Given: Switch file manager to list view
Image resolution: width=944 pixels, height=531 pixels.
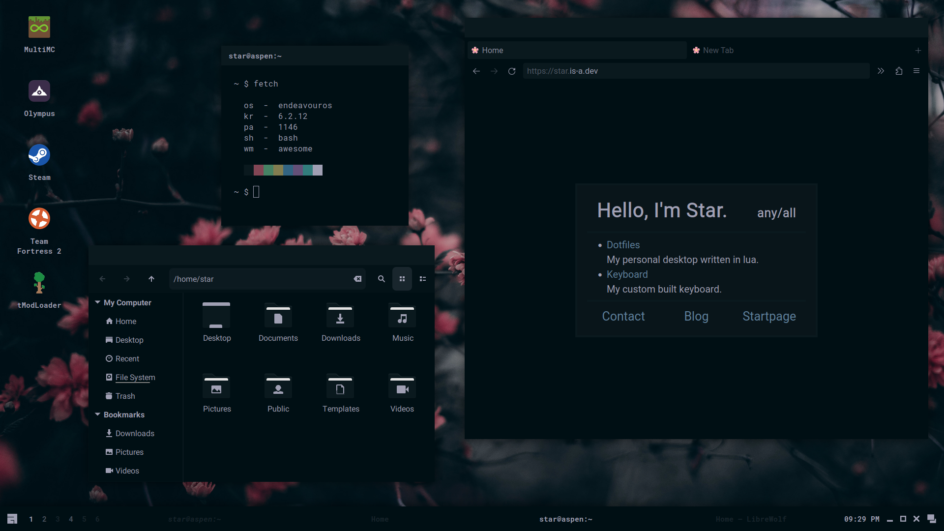Looking at the screenshot, I should [423, 279].
